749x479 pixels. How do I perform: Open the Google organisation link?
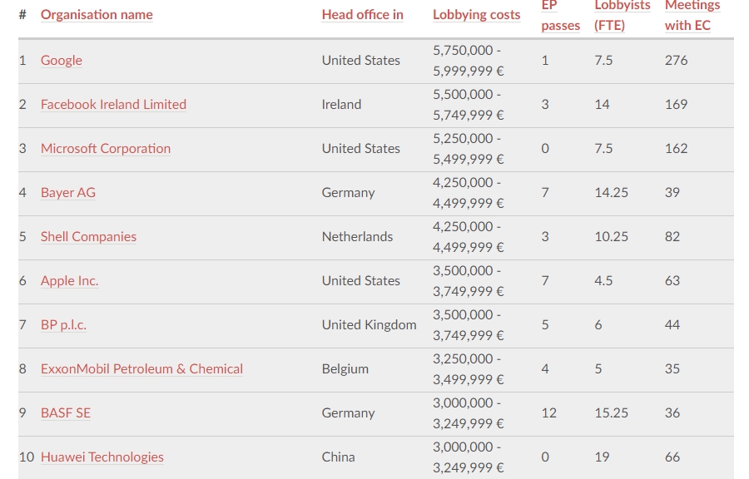pyautogui.click(x=62, y=61)
